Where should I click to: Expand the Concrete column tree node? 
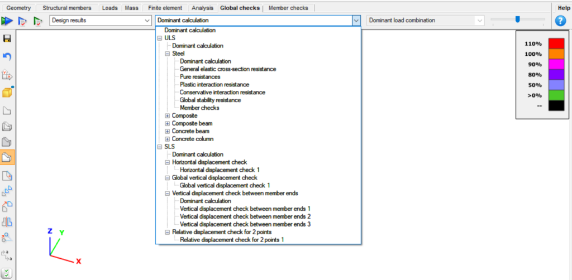pyautogui.click(x=167, y=139)
